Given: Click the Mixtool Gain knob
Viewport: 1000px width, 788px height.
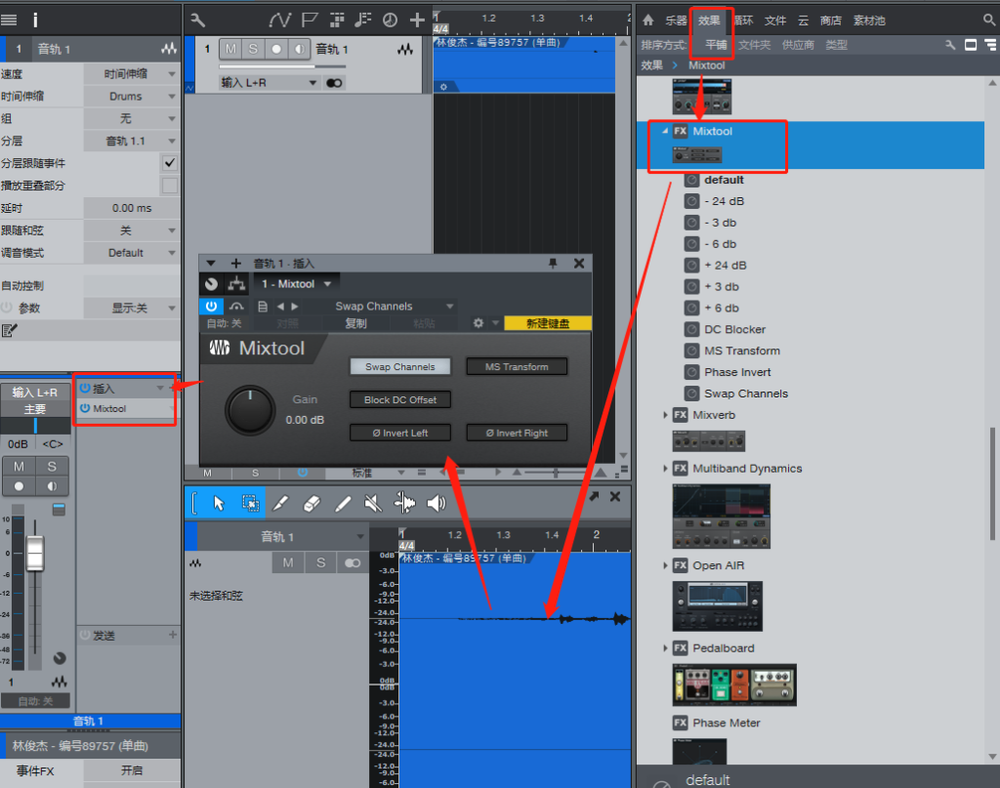Looking at the screenshot, I should pos(250,410).
